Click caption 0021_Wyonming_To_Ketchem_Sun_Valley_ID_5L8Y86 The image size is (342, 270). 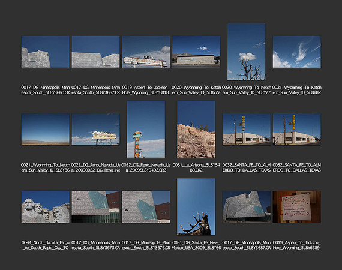pos(46,167)
